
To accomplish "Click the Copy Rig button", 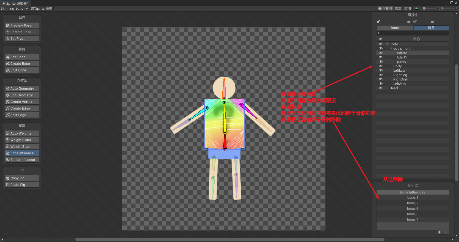I will (x=22, y=178).
